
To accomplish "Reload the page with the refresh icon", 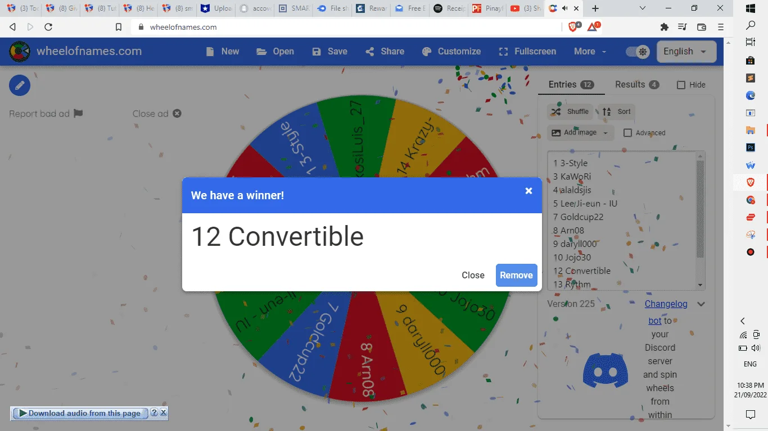I will click(48, 27).
